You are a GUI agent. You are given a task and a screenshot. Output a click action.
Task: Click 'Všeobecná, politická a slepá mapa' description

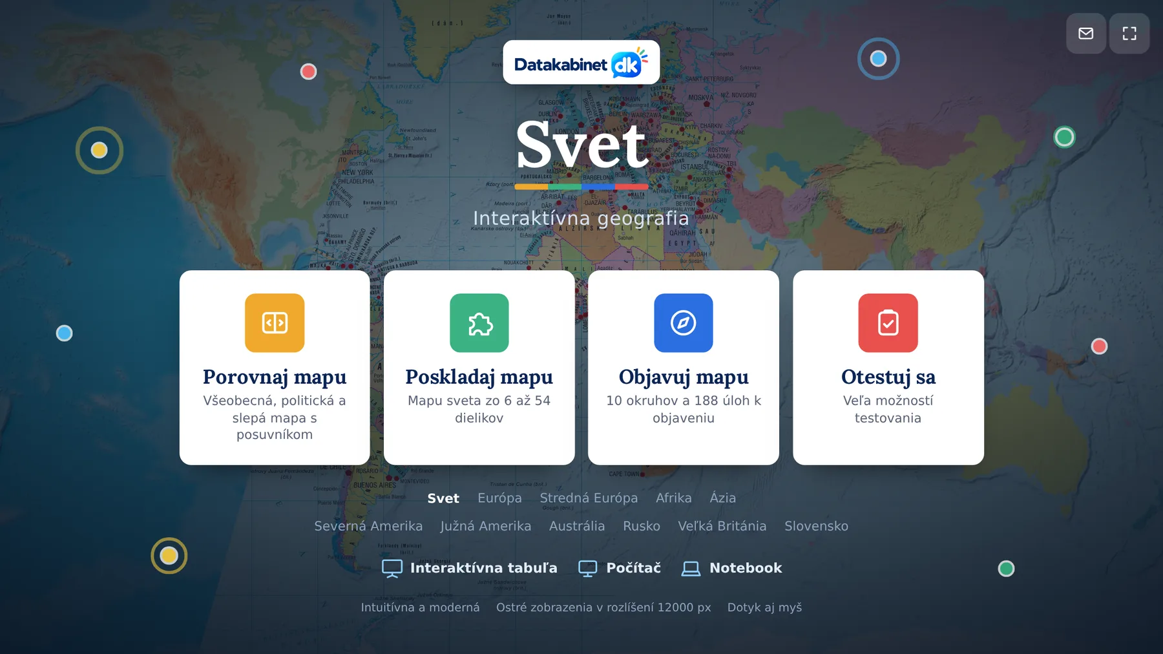click(275, 417)
